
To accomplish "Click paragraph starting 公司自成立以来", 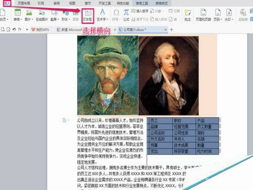I will click(x=110, y=141).
